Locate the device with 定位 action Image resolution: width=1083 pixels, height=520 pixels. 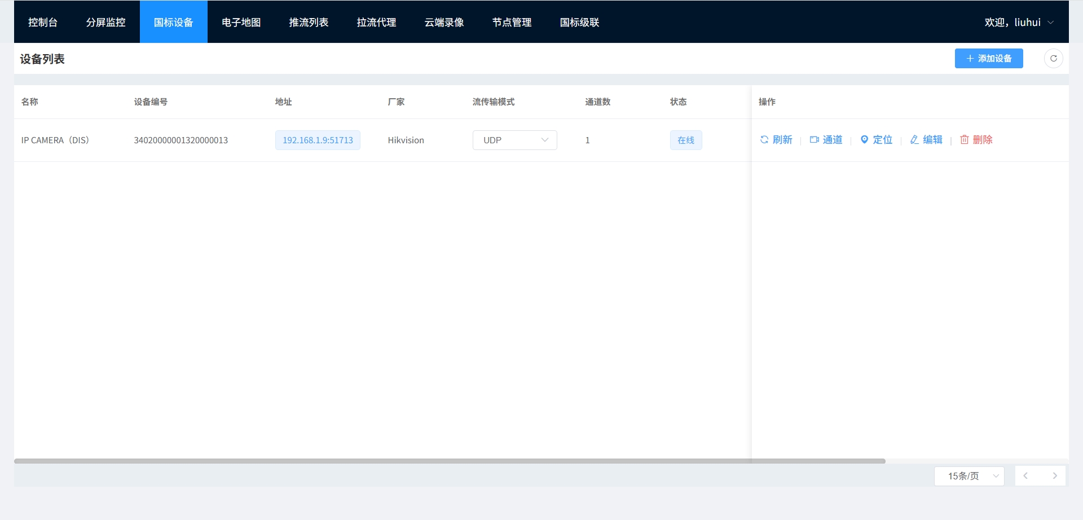point(876,140)
